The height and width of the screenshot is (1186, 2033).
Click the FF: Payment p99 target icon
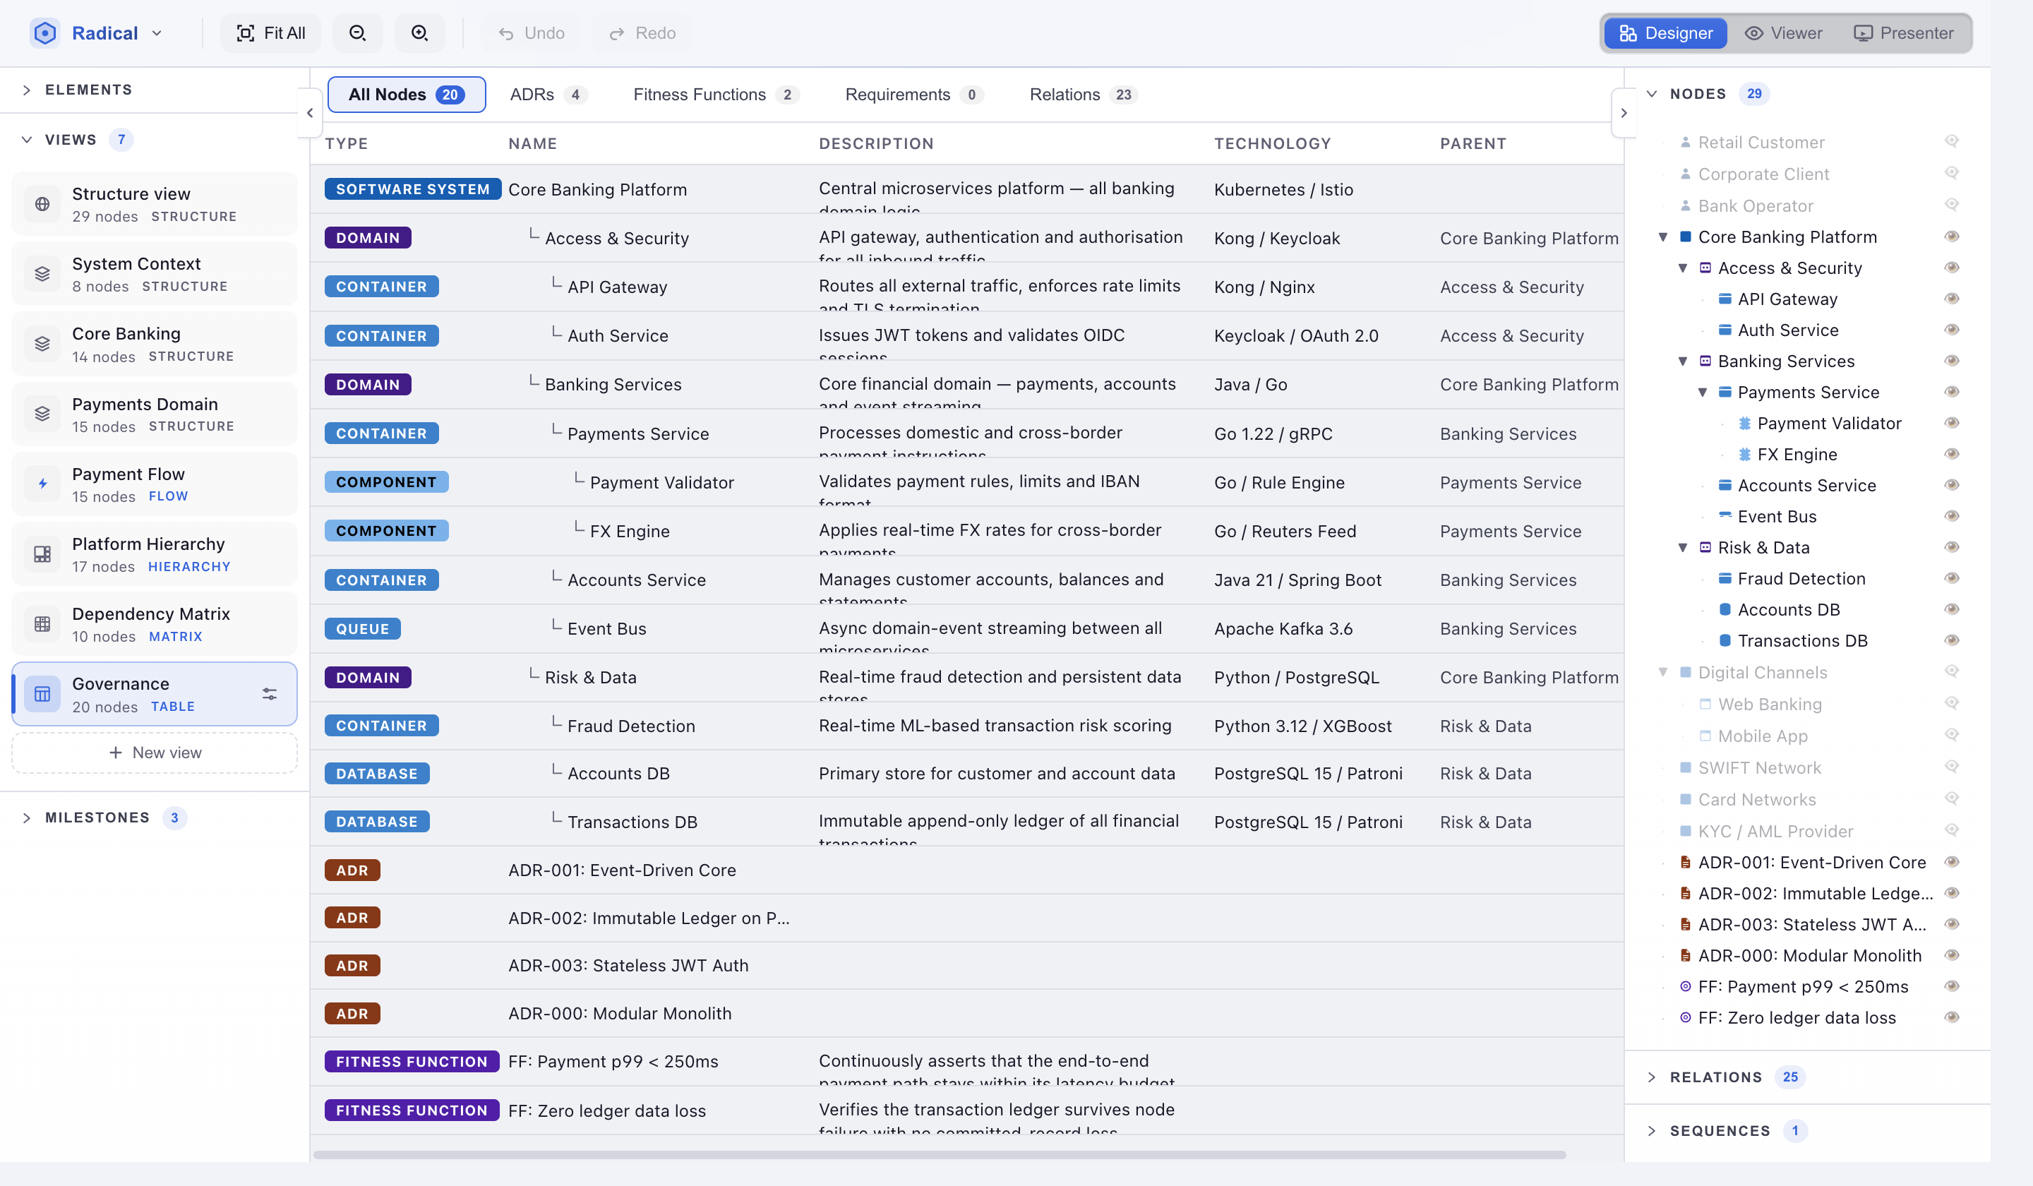(x=1685, y=987)
